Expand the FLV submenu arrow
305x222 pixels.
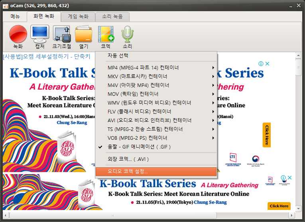tap(213, 111)
